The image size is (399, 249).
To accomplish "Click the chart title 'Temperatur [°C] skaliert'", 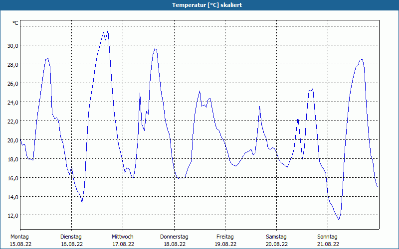I will pyautogui.click(x=207, y=5).
